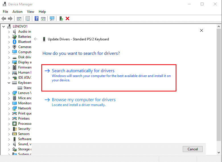Click the Monitors tree item label
The height and width of the screenshot is (162, 222).
[x=25, y=103]
